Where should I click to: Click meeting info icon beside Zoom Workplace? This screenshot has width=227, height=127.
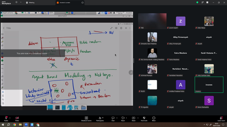[x=16, y=2]
